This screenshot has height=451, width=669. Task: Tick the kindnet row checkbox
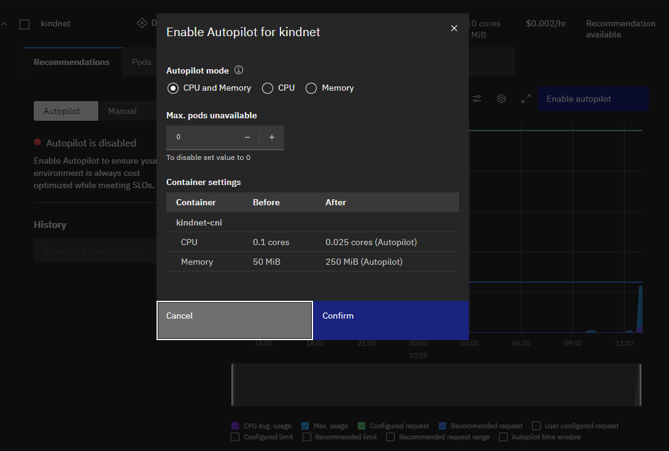click(25, 25)
